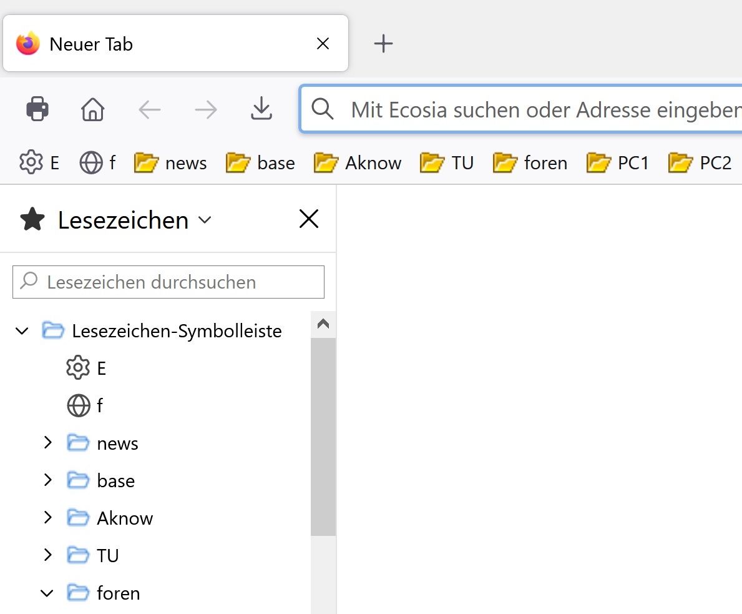Expand the Aknow folder in sidebar tree
Image resolution: width=742 pixels, height=614 pixels.
pos(47,518)
